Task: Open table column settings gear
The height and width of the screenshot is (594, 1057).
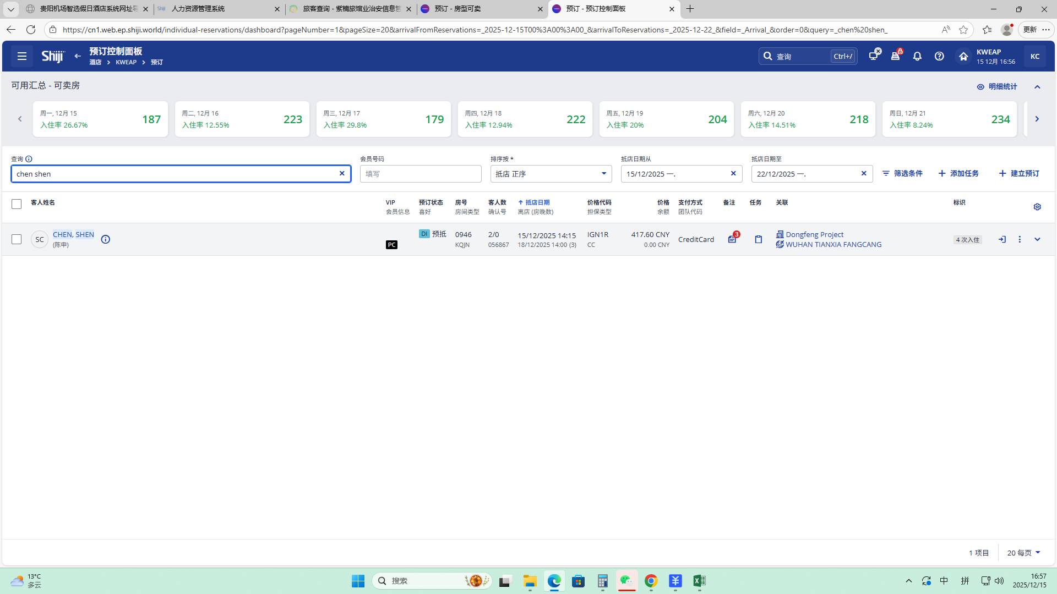Action: click(x=1037, y=207)
